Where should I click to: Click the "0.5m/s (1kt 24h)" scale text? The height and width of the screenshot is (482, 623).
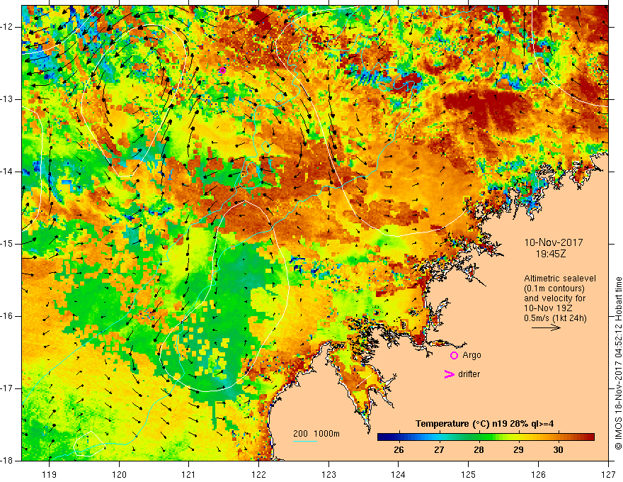point(555,318)
